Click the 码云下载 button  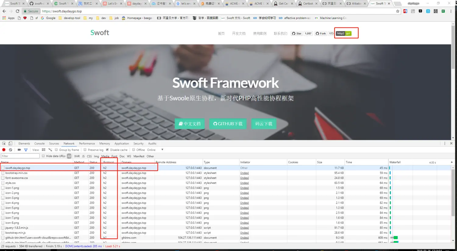coord(264,124)
